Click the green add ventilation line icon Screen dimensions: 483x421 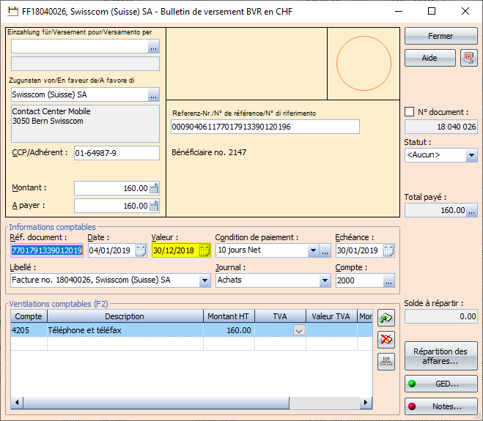[386, 317]
